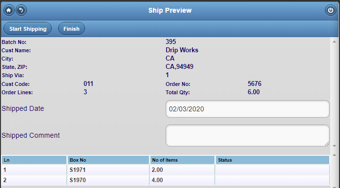Click line number 1 cell
The image size is (340, 188).
34,170
